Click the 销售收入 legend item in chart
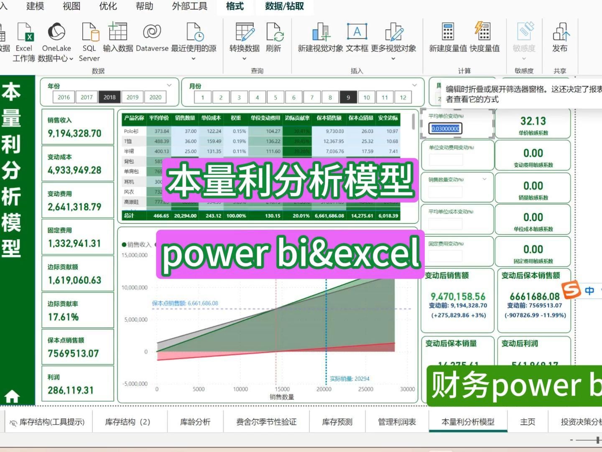 coord(137,244)
